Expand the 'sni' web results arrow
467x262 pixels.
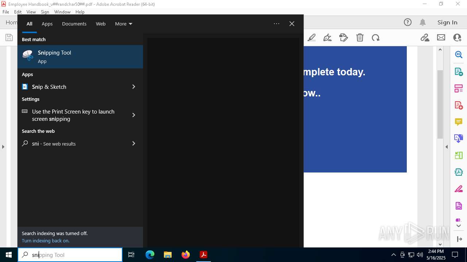(134, 143)
